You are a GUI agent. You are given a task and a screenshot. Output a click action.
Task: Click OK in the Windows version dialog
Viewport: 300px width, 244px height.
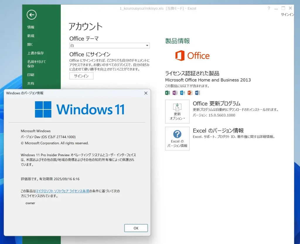click(136, 228)
